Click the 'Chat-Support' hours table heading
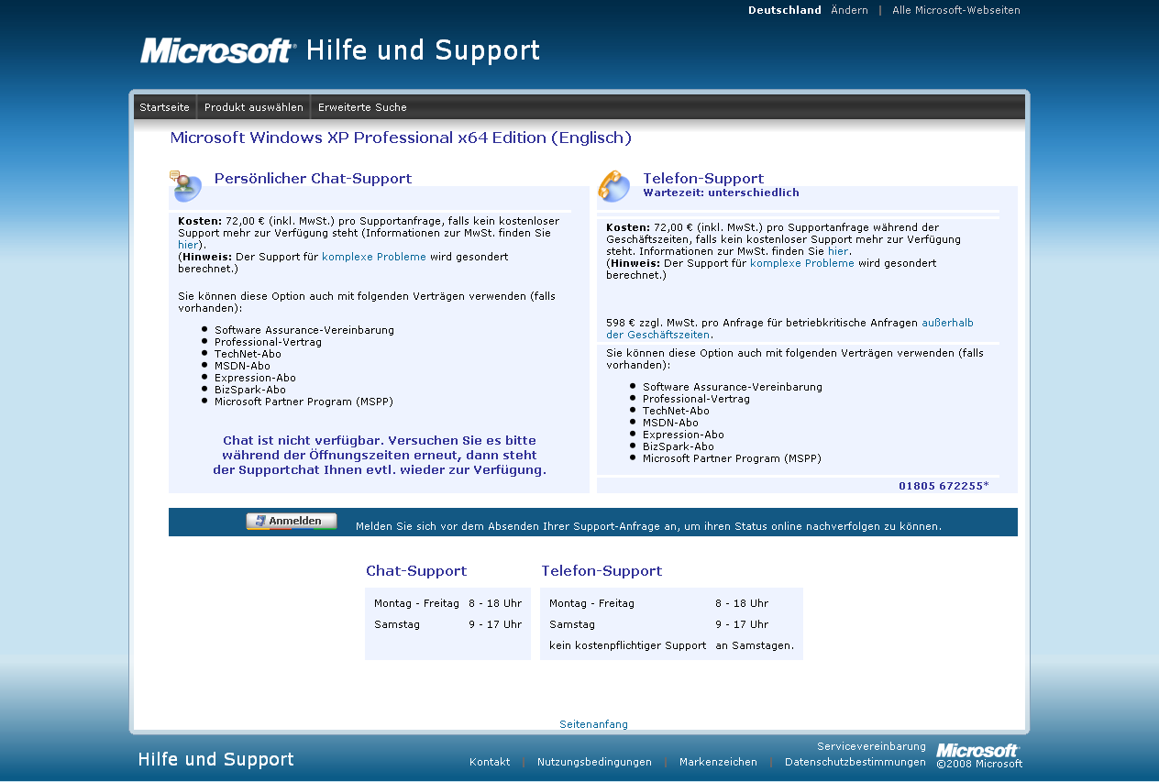1159x782 pixels. tap(416, 571)
